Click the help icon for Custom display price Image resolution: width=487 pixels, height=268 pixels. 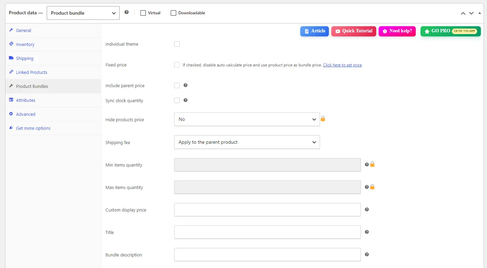pyautogui.click(x=367, y=209)
